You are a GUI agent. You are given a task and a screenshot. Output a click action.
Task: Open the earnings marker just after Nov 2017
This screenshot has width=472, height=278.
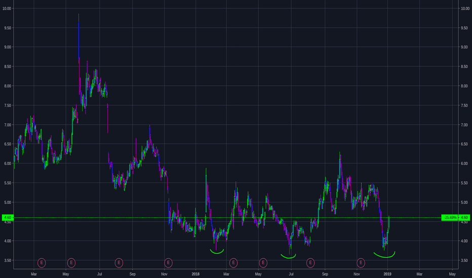[168, 263]
